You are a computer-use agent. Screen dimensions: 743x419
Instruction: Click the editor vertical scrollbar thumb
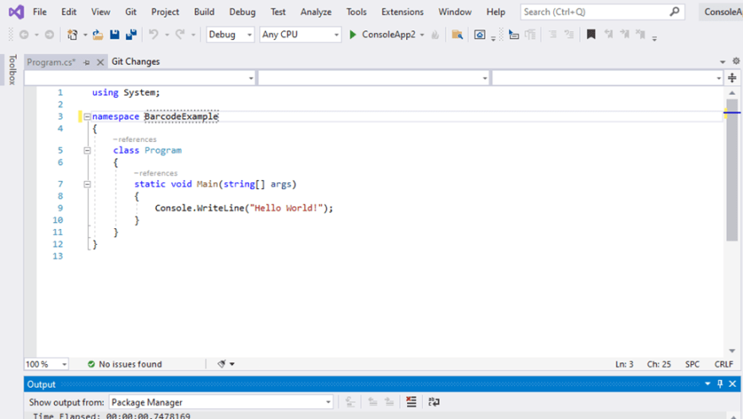click(x=732, y=170)
